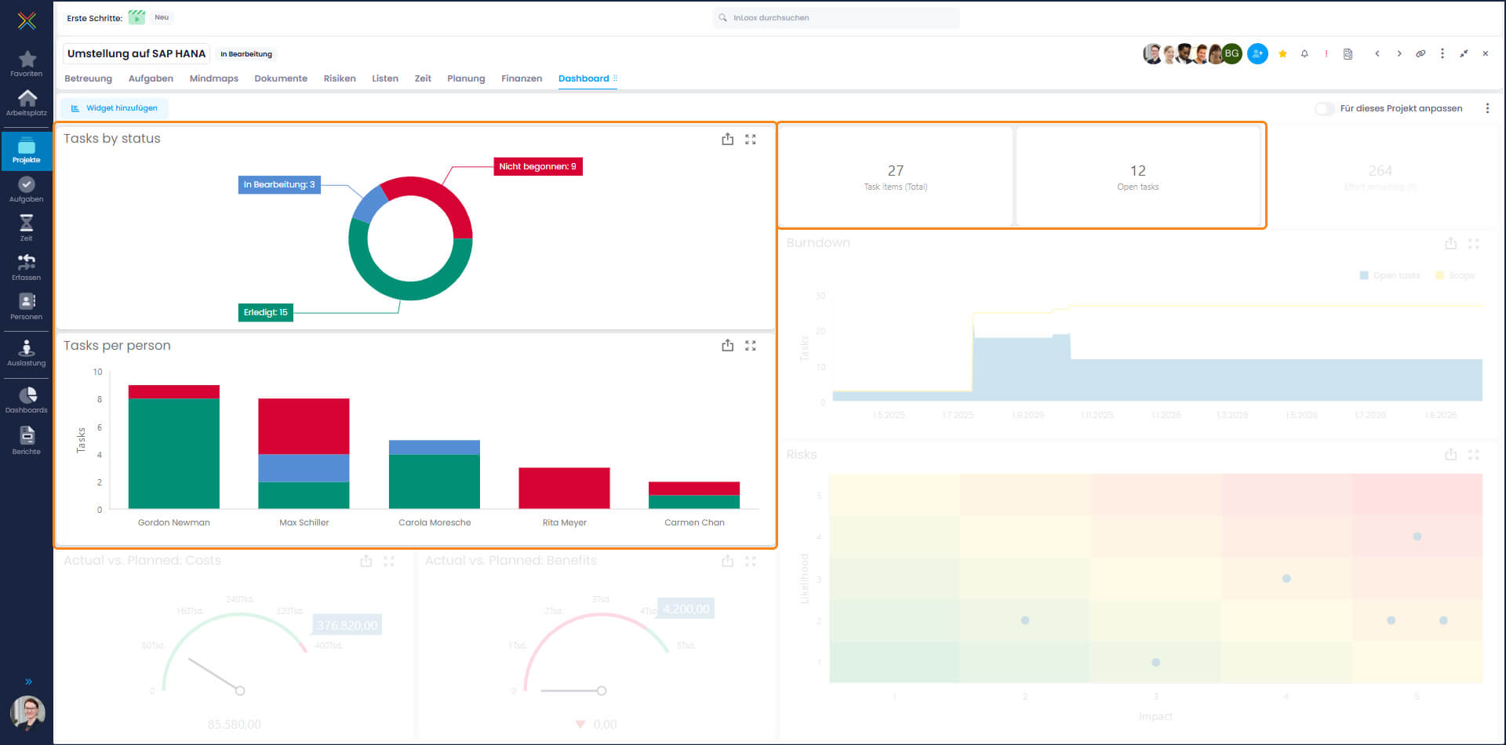Click Carola Moresche axis label
Image resolution: width=1506 pixels, height=745 pixels.
435,522
